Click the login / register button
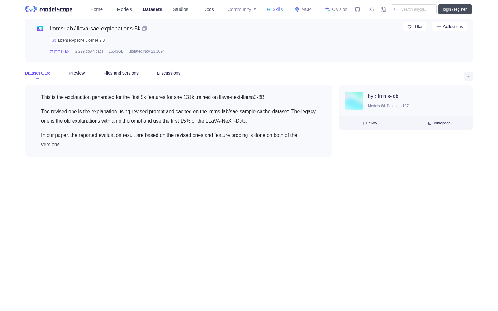Image resolution: width=498 pixels, height=311 pixels. click(455, 9)
